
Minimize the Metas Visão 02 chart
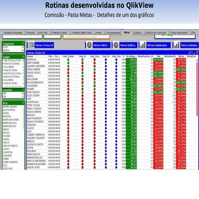pos(194,53)
